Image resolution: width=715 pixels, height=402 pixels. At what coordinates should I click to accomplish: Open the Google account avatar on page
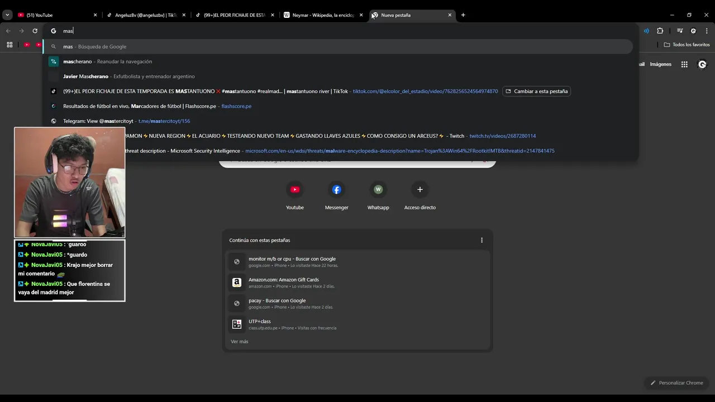pos(702,64)
